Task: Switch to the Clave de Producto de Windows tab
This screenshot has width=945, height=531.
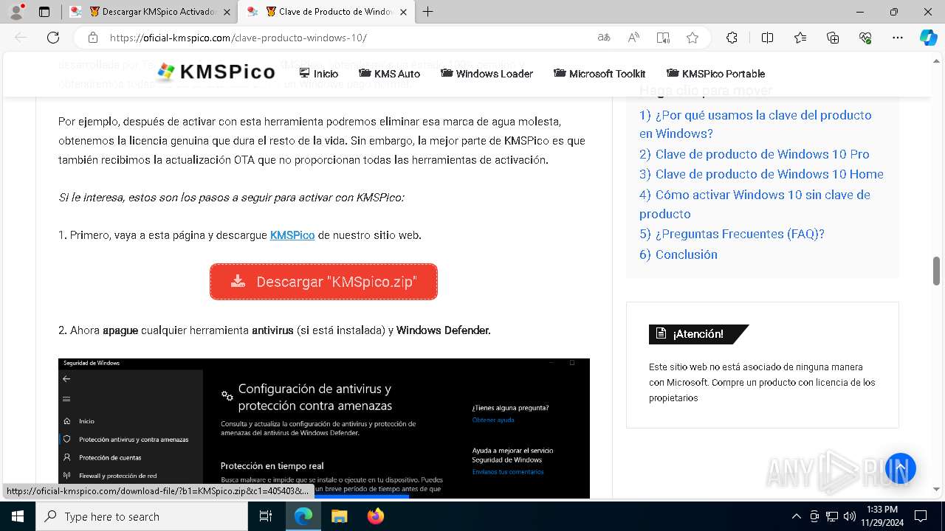Action: tap(327, 12)
